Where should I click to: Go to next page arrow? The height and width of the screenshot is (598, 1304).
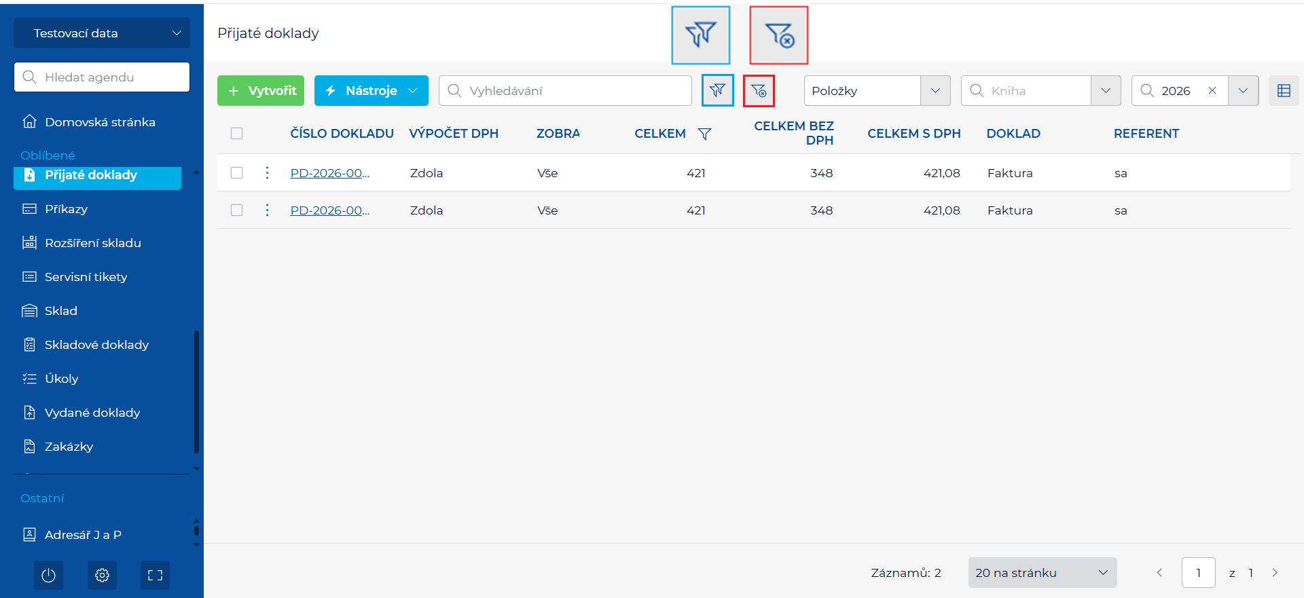(1275, 573)
